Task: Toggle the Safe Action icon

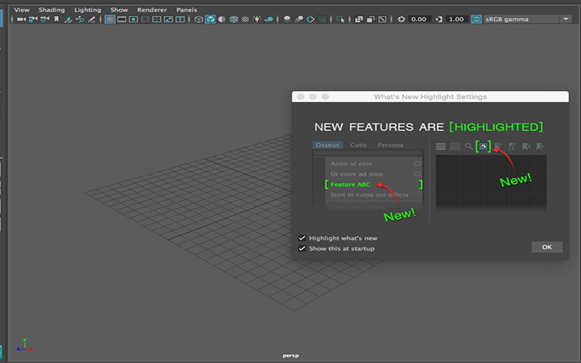Action: [x=168, y=20]
